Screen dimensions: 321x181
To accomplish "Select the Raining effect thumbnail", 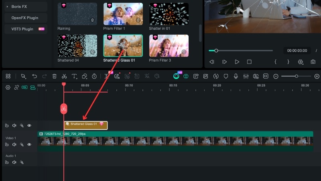I will pos(77,14).
